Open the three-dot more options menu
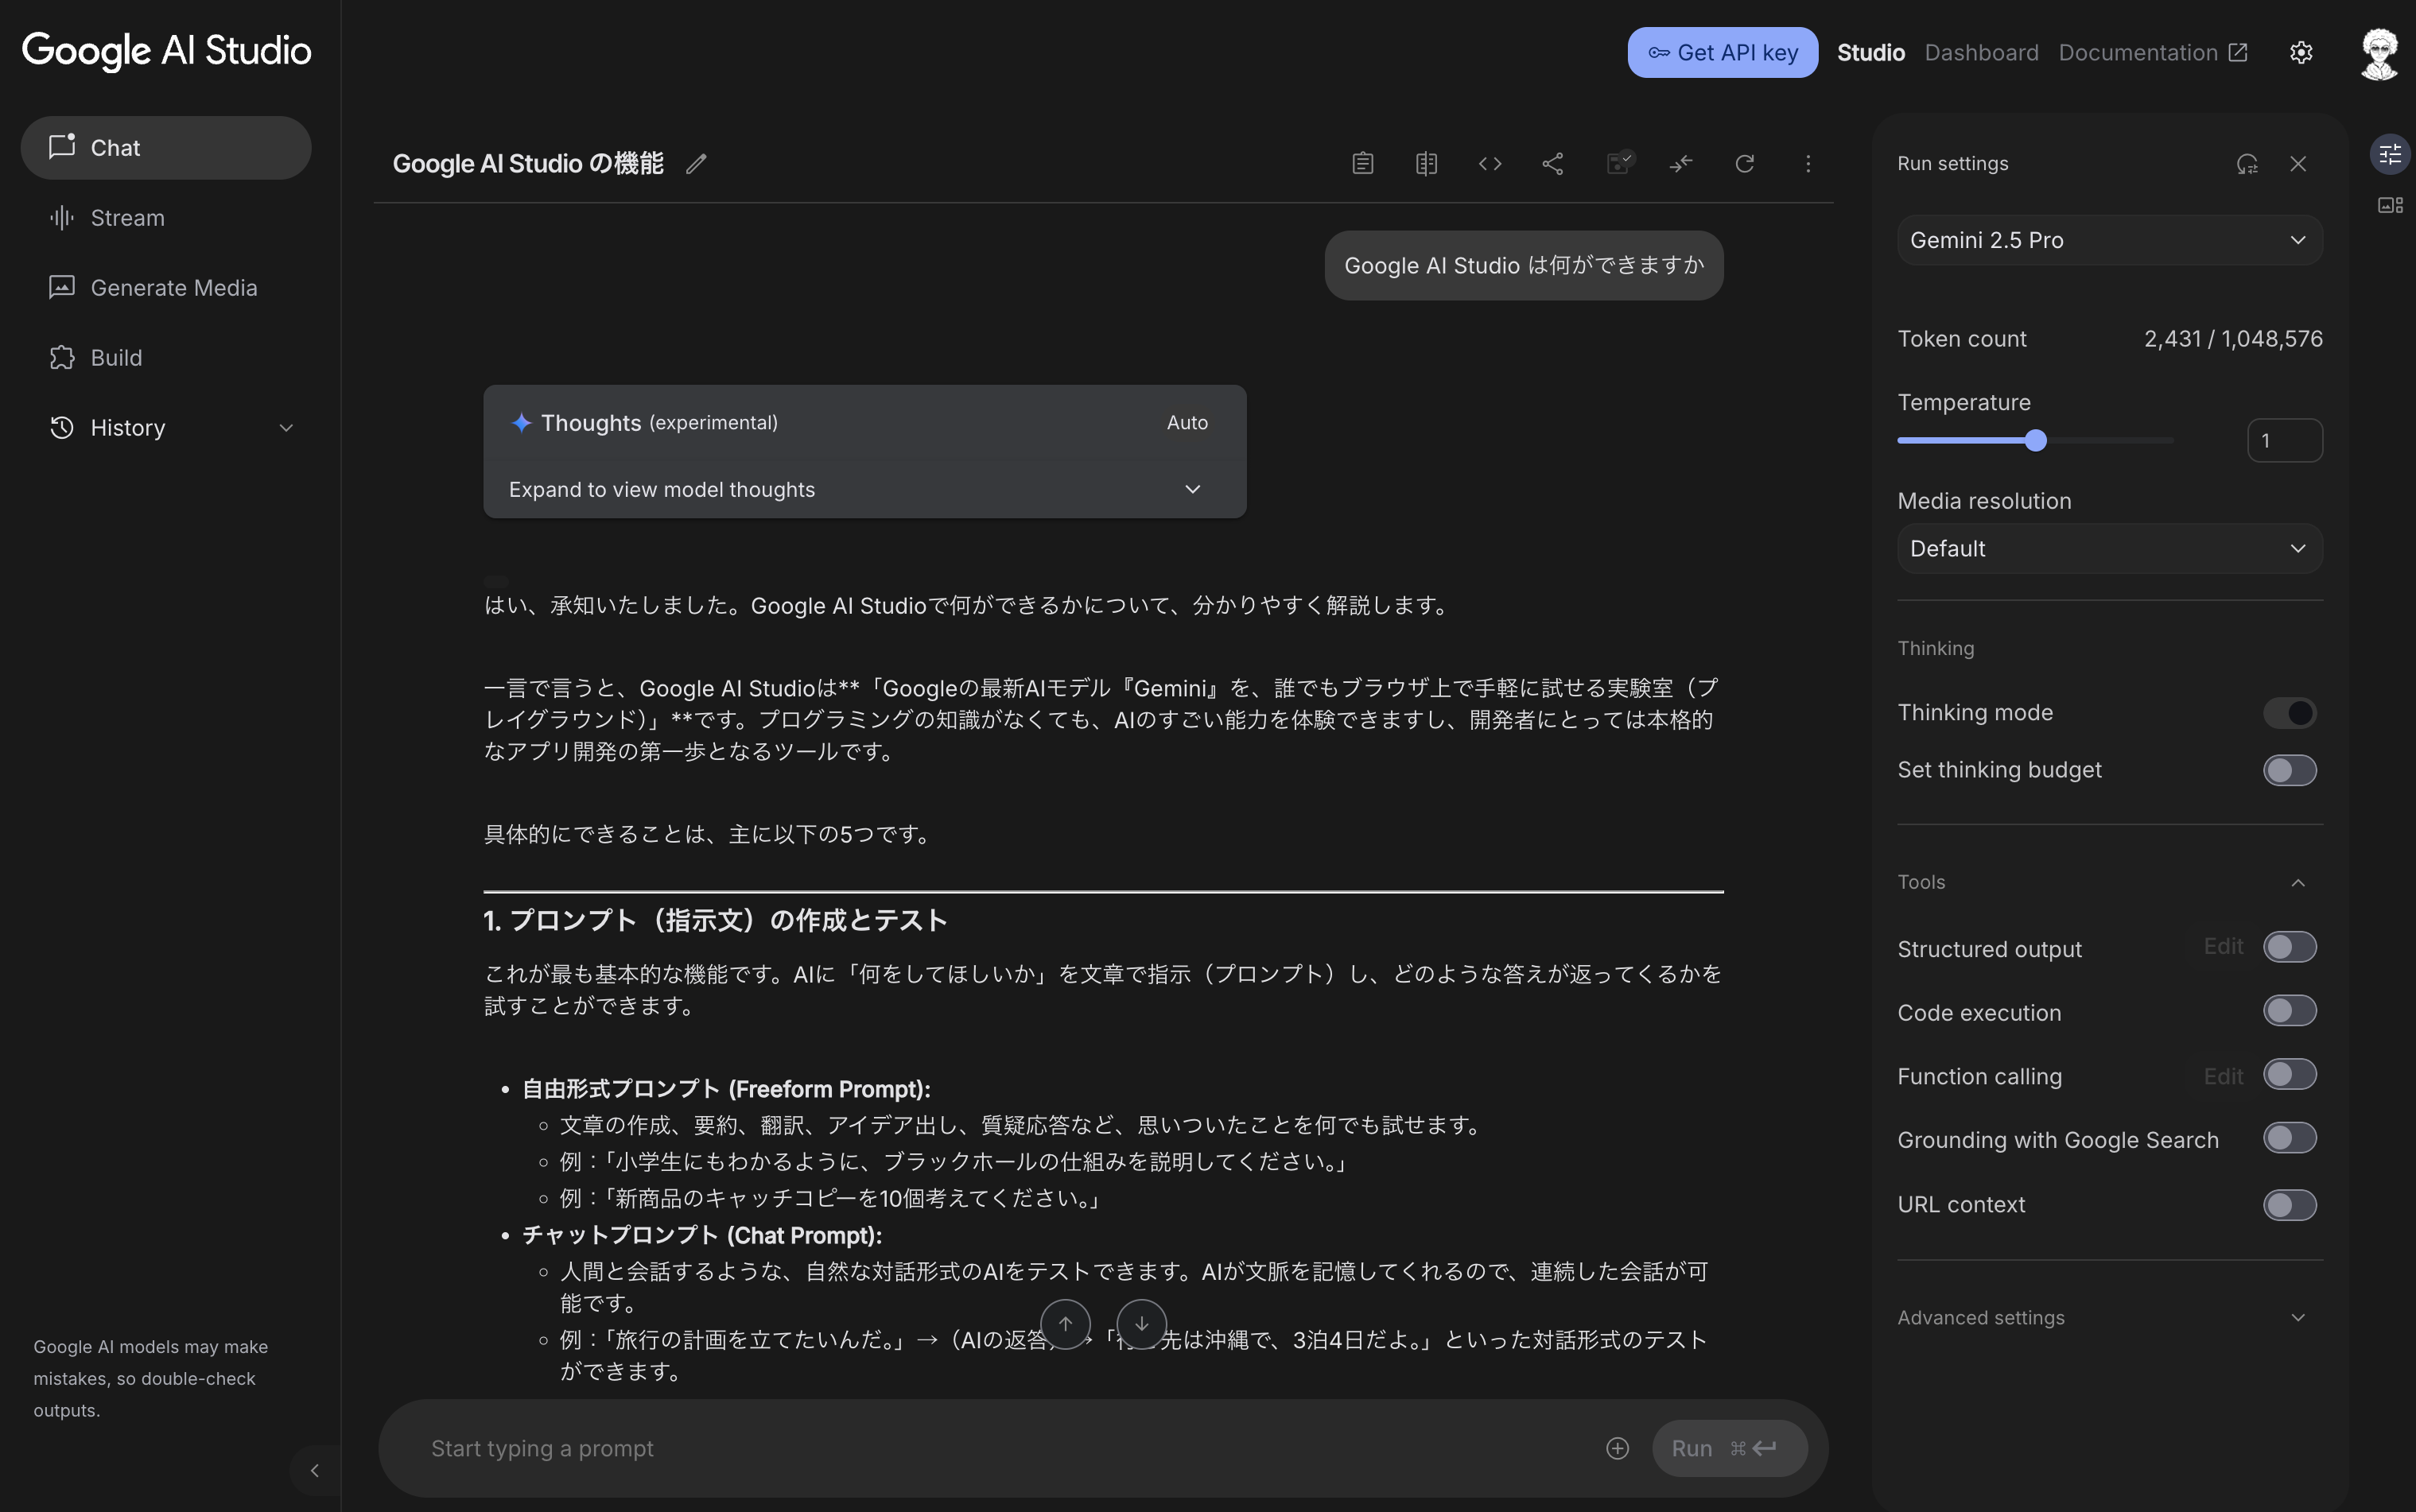The width and height of the screenshot is (2416, 1512). tap(1808, 164)
